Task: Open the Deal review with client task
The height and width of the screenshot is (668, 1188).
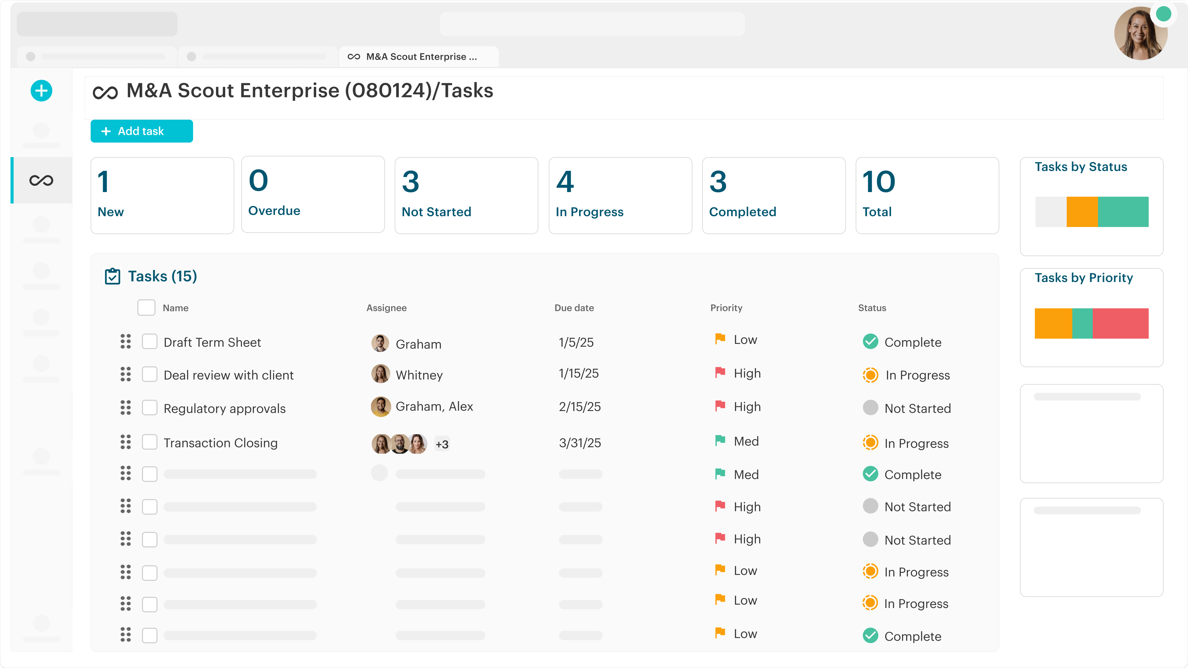Action: click(228, 375)
